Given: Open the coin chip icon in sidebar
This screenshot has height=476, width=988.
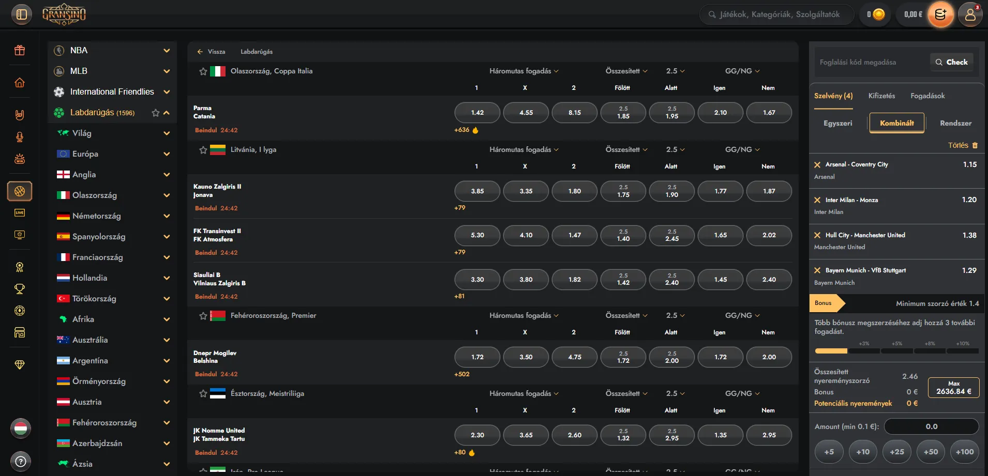Looking at the screenshot, I should point(20,311).
